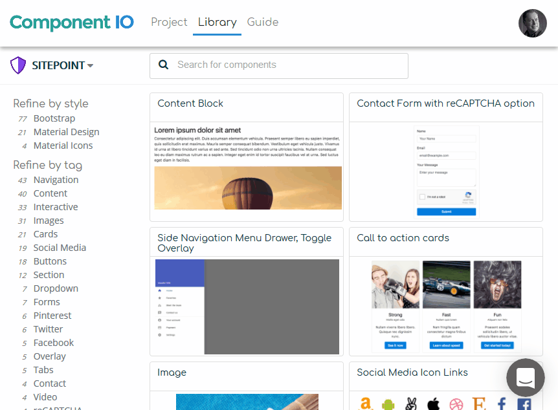Click the SitePoint shield logo icon
This screenshot has width=558, height=410.
tap(18, 65)
